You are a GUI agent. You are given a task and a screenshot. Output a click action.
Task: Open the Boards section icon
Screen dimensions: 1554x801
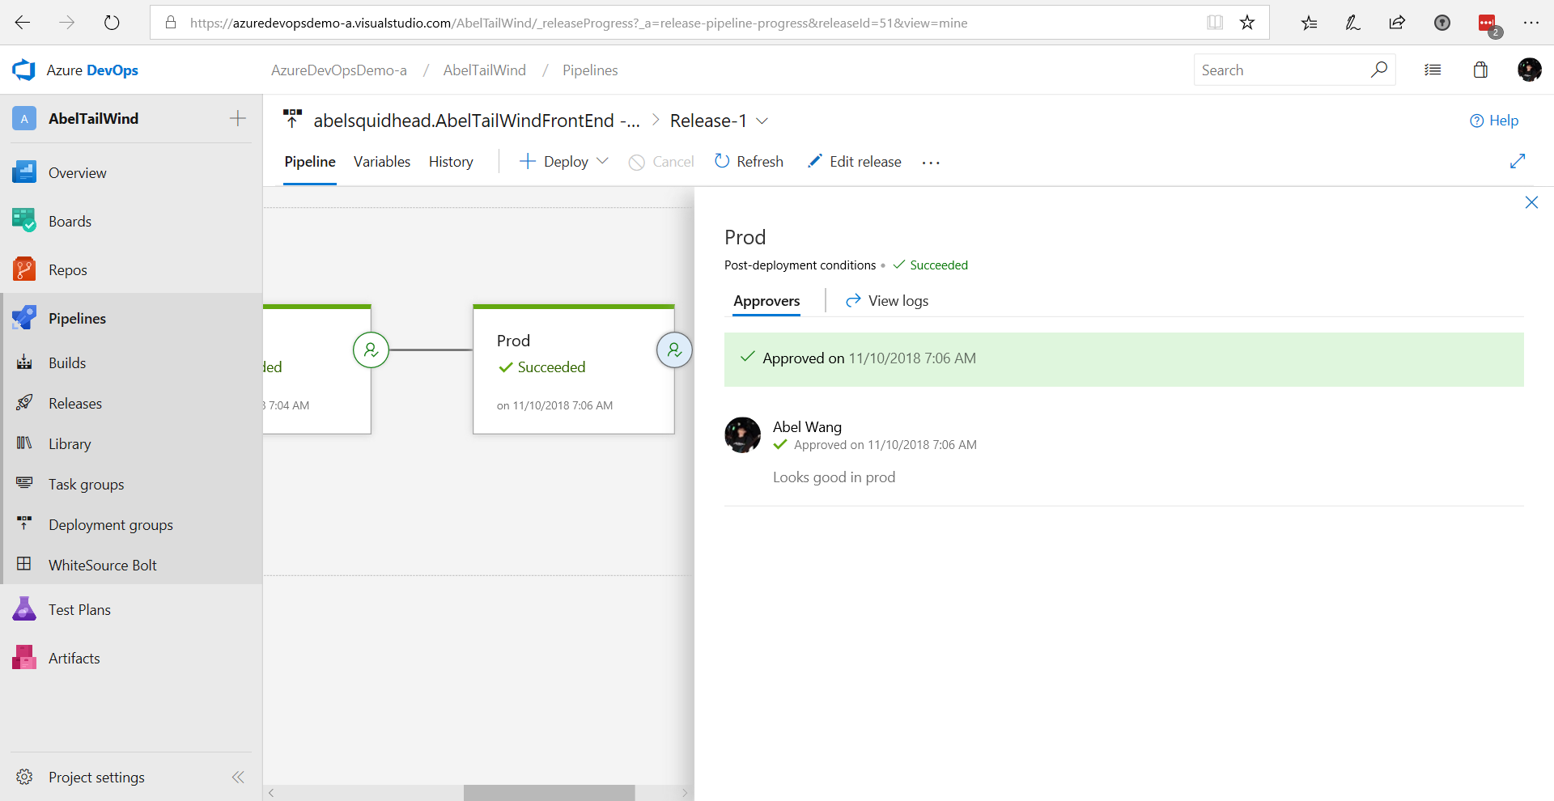[24, 221]
